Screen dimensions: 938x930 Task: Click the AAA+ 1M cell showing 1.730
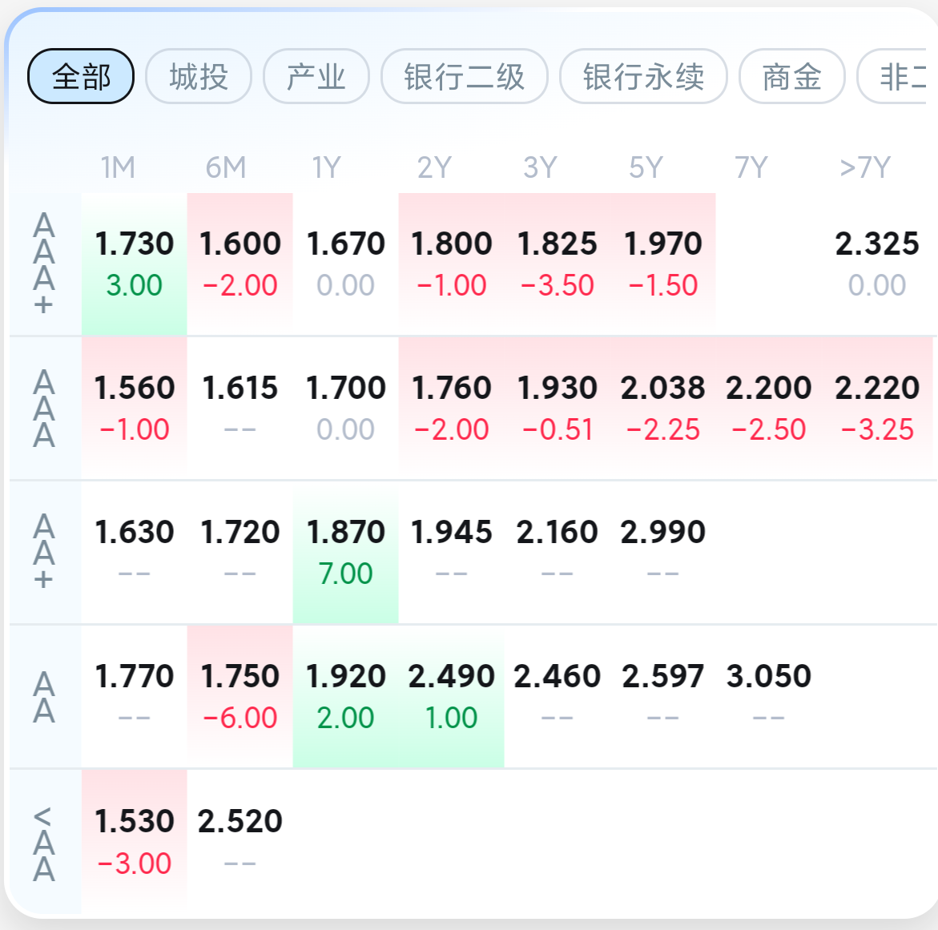[134, 264]
